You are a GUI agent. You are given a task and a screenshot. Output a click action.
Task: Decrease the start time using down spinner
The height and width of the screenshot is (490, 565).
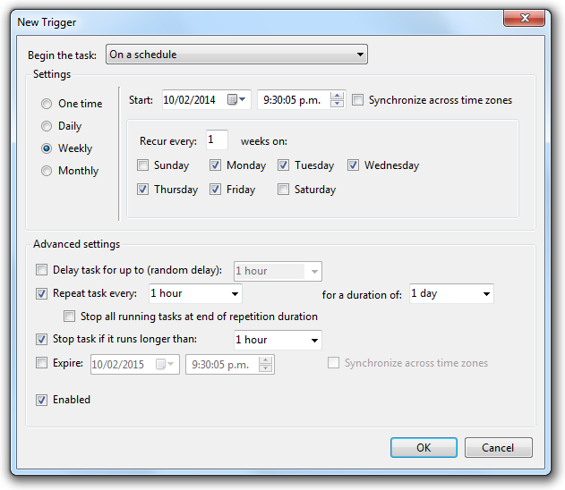(x=337, y=105)
